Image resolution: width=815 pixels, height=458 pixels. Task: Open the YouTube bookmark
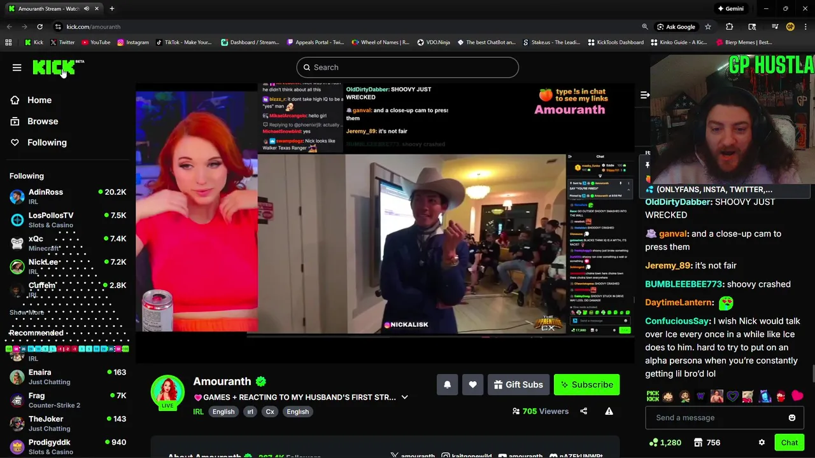(x=96, y=43)
